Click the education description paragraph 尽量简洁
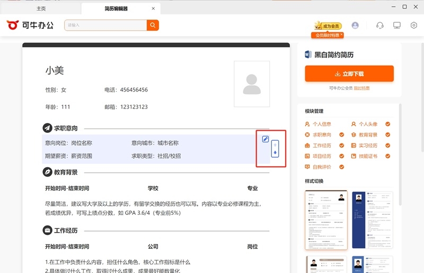Screen dimensions: 424x273 [x=153, y=208]
